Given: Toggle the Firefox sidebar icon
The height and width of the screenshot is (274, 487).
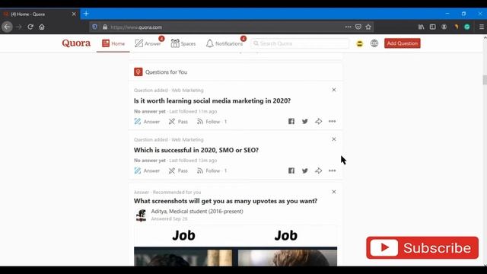Looking at the screenshot, I should pyautogui.click(x=433, y=27).
